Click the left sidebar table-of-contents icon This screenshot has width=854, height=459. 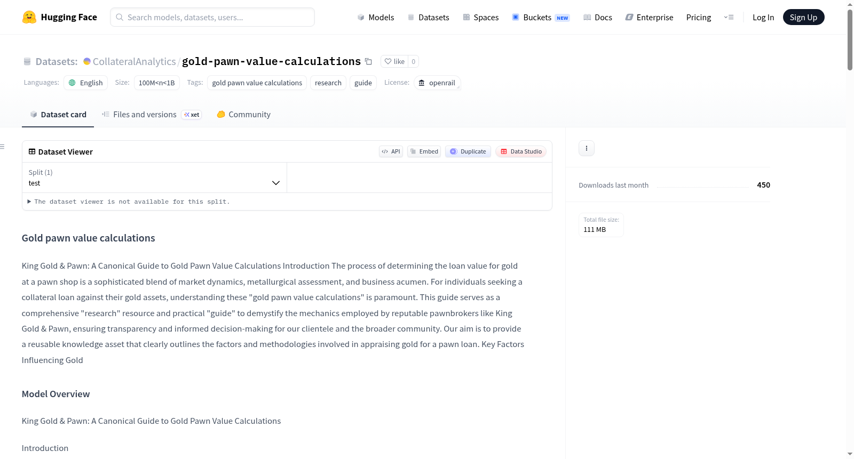point(3,147)
